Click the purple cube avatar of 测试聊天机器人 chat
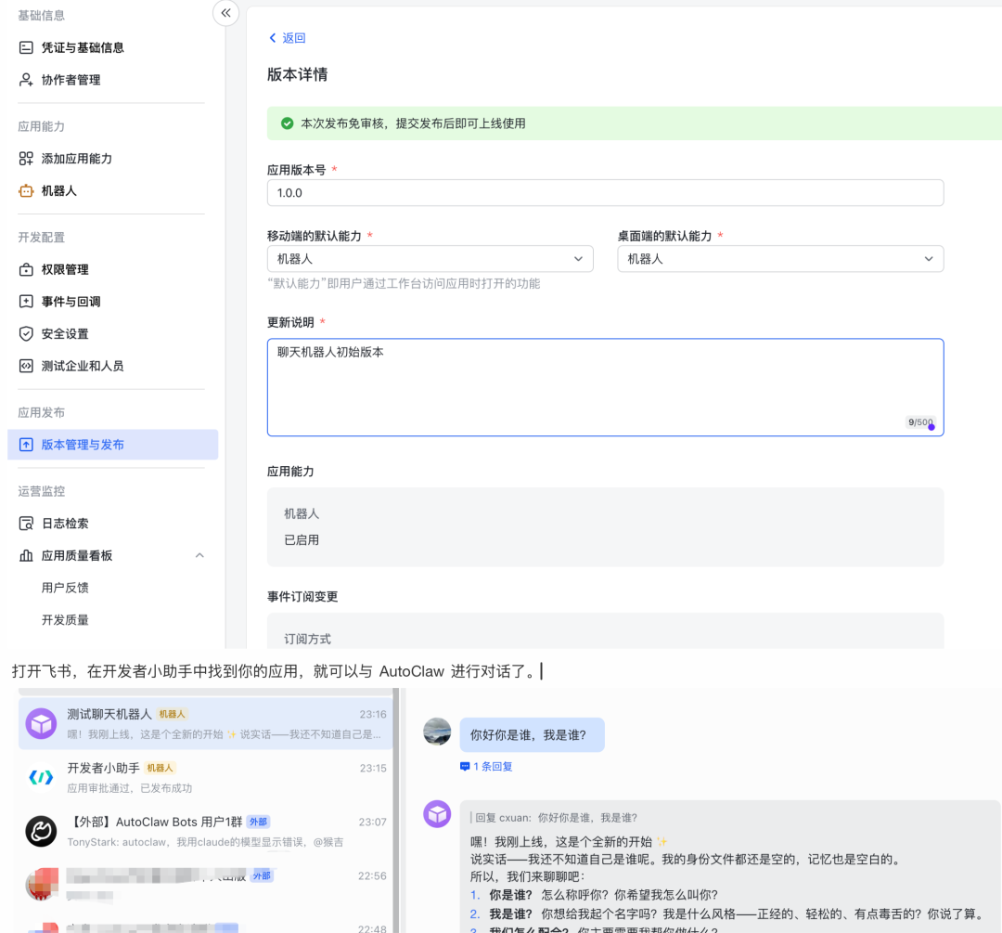The image size is (1002, 933). coord(42,723)
